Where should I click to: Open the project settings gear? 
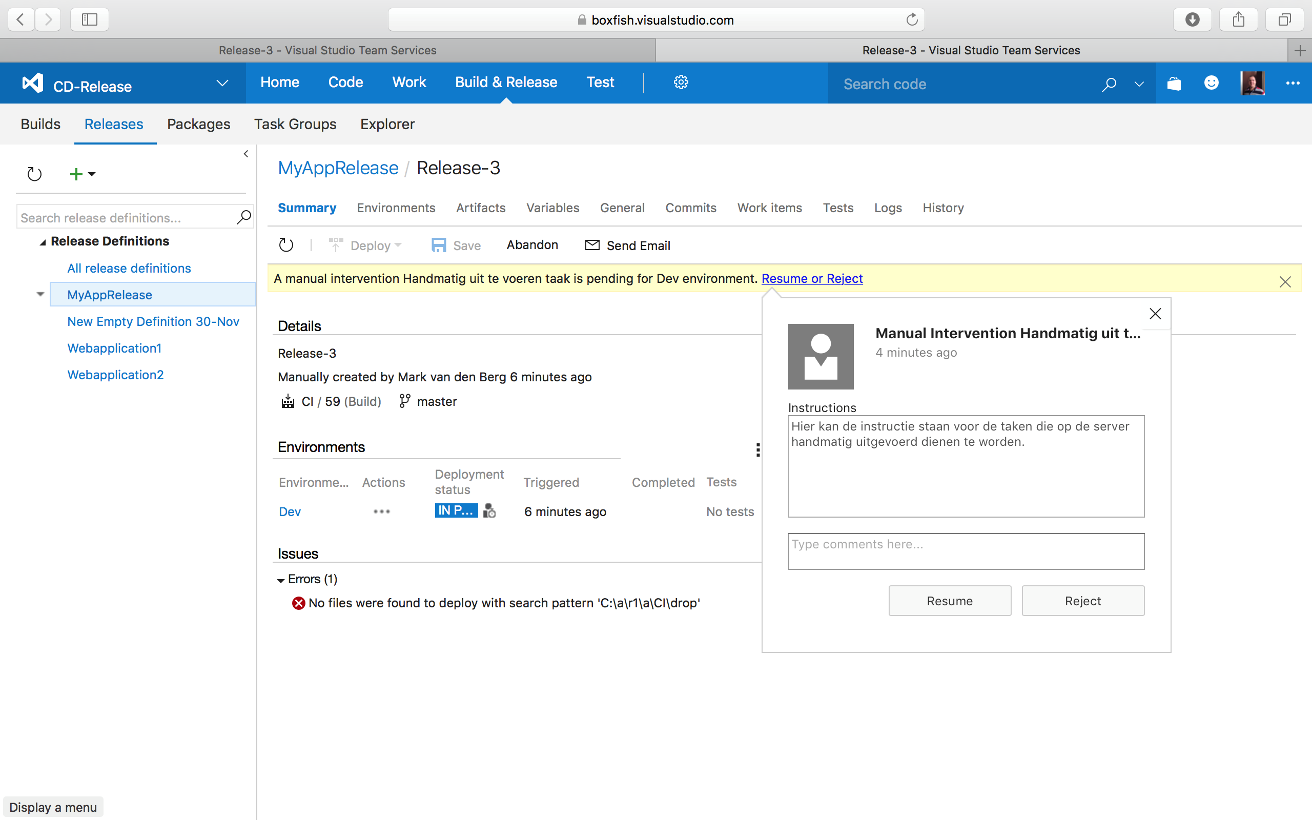pos(681,82)
